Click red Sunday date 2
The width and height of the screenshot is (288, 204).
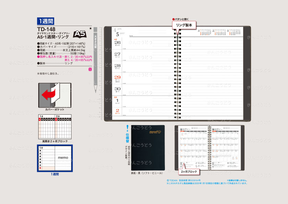coord(117,111)
